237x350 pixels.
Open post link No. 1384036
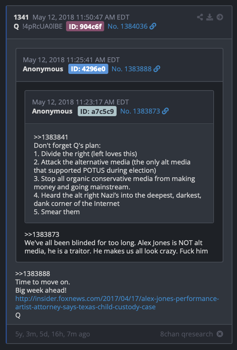128,26
